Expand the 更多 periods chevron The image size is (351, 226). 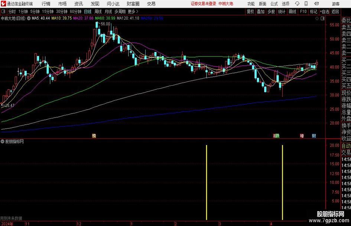click(137, 12)
